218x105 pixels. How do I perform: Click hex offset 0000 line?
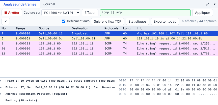point(122,81)
